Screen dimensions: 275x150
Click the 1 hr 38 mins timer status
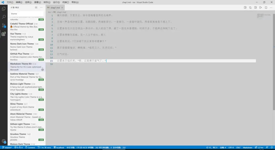click(x=44, y=147)
